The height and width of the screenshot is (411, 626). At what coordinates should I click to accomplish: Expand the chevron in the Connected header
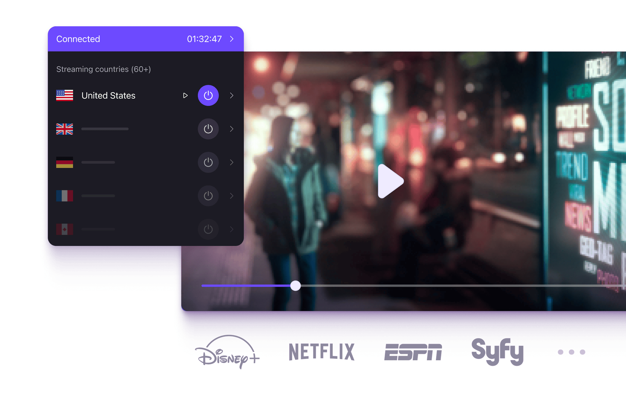[232, 39]
